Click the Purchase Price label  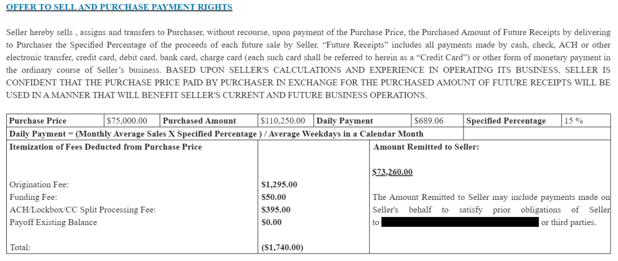(38, 121)
